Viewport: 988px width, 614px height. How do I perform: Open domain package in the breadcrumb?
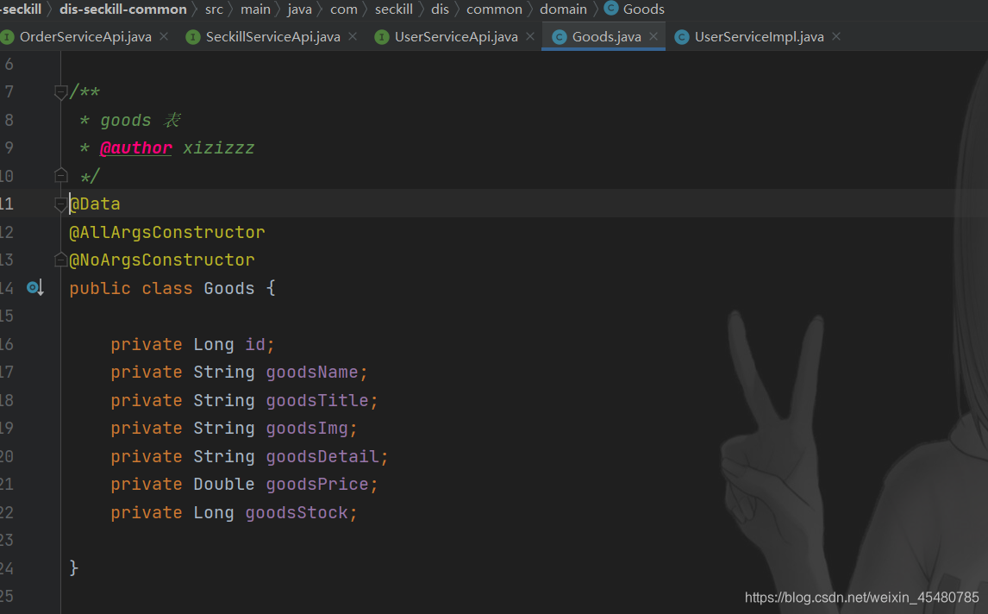click(x=563, y=9)
